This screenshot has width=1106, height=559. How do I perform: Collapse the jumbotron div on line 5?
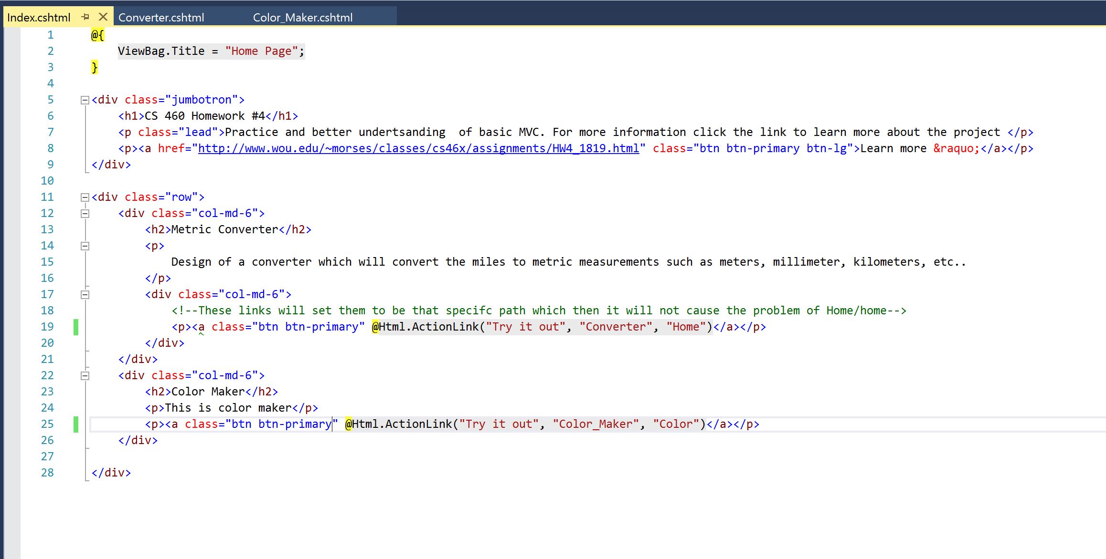[x=85, y=100]
